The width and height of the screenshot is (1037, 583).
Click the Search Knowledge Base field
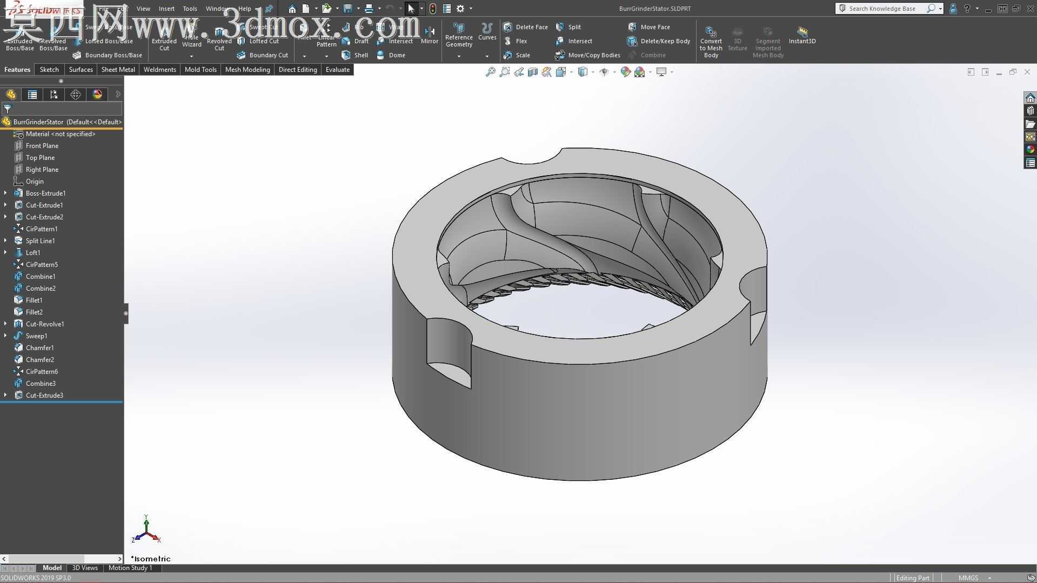point(882,9)
